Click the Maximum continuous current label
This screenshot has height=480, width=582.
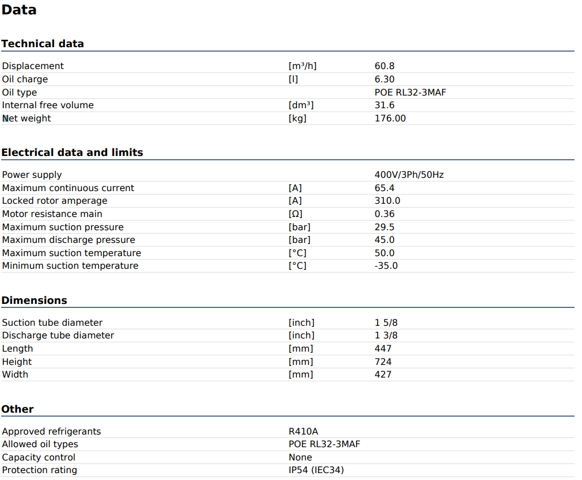[x=68, y=188]
